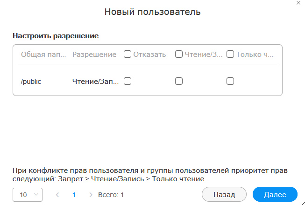Viewport: 305px width, 205px height.
Task: Enable deny checkbox for /public folder
Action: point(128,81)
